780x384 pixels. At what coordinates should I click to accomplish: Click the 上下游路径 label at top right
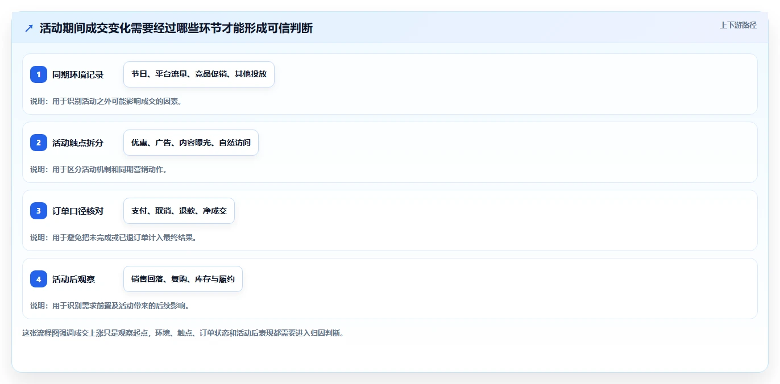point(738,25)
